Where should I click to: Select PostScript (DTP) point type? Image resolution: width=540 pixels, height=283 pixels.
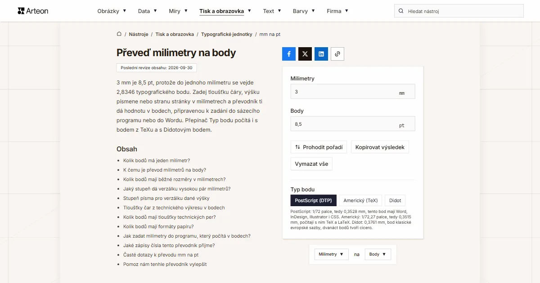point(313,200)
